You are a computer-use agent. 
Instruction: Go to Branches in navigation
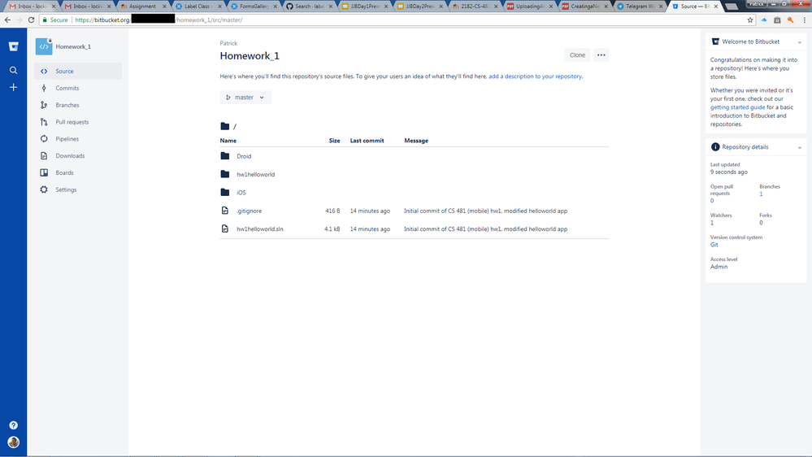click(78, 105)
